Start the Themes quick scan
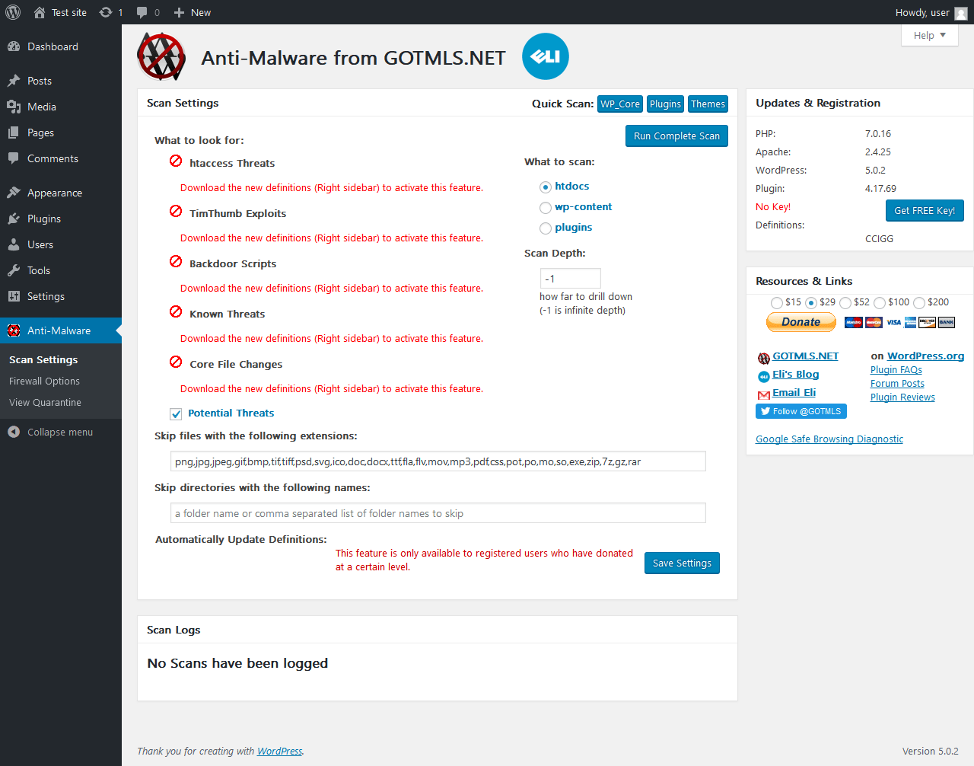The height and width of the screenshot is (766, 974). click(708, 104)
